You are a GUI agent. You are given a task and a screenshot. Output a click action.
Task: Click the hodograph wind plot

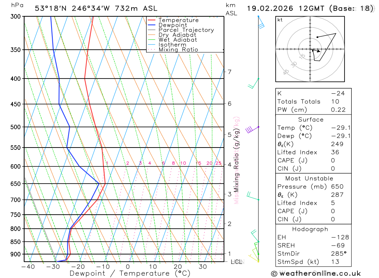(x=310, y=49)
